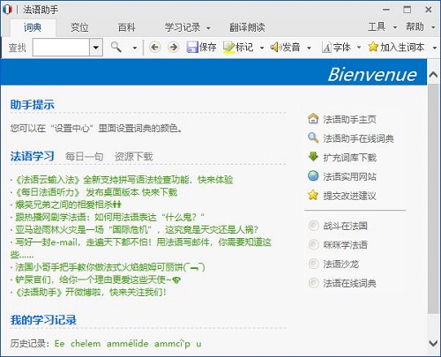Open the 扩充词库下载 link
This screenshot has width=441, height=357.
pyautogui.click(x=349, y=158)
